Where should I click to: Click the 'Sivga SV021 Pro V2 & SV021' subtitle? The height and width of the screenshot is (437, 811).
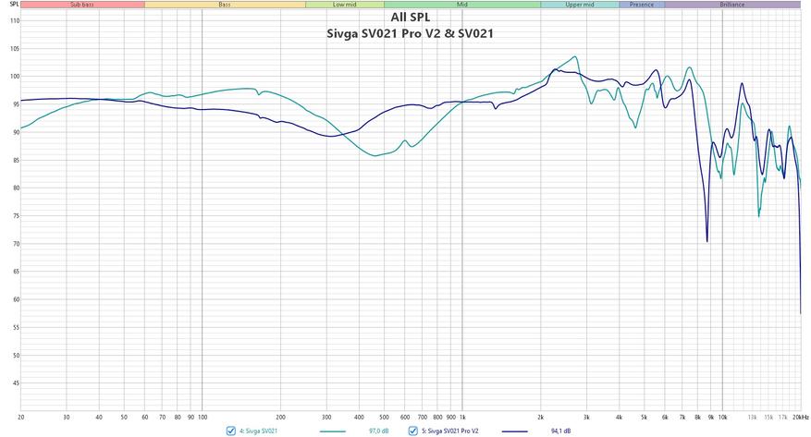point(411,33)
